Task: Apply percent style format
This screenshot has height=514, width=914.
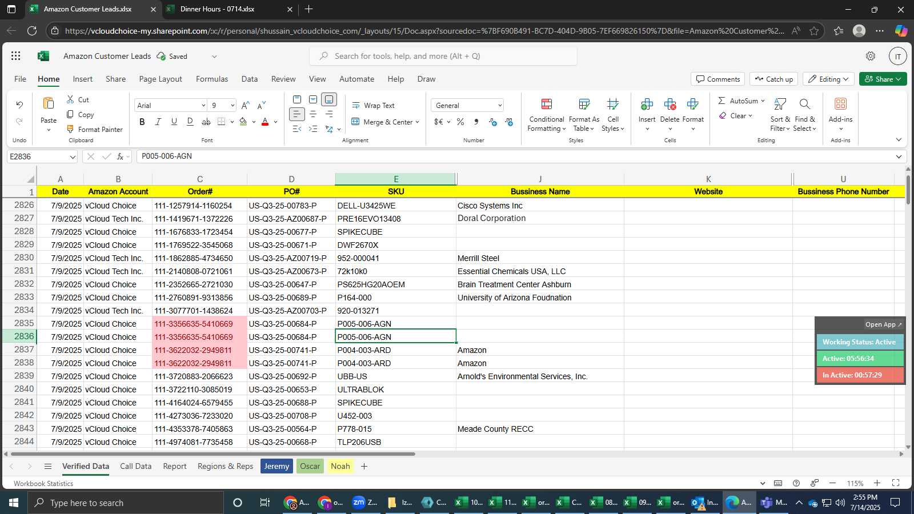Action: click(460, 122)
